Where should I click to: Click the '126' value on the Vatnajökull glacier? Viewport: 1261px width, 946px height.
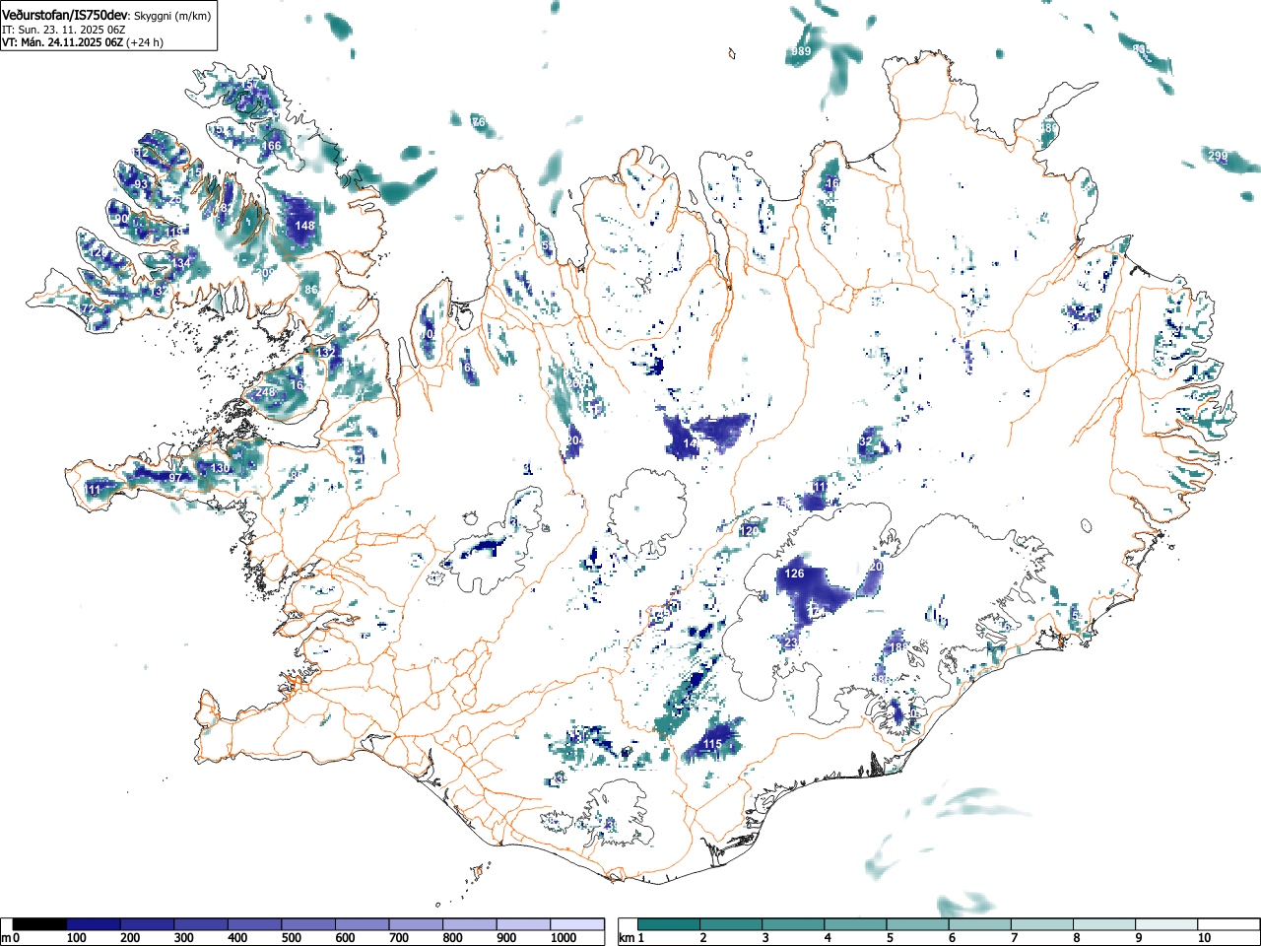[x=794, y=574]
